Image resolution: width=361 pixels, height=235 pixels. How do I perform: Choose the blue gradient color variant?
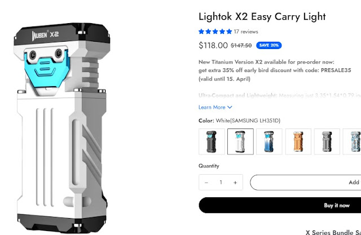coord(269,141)
